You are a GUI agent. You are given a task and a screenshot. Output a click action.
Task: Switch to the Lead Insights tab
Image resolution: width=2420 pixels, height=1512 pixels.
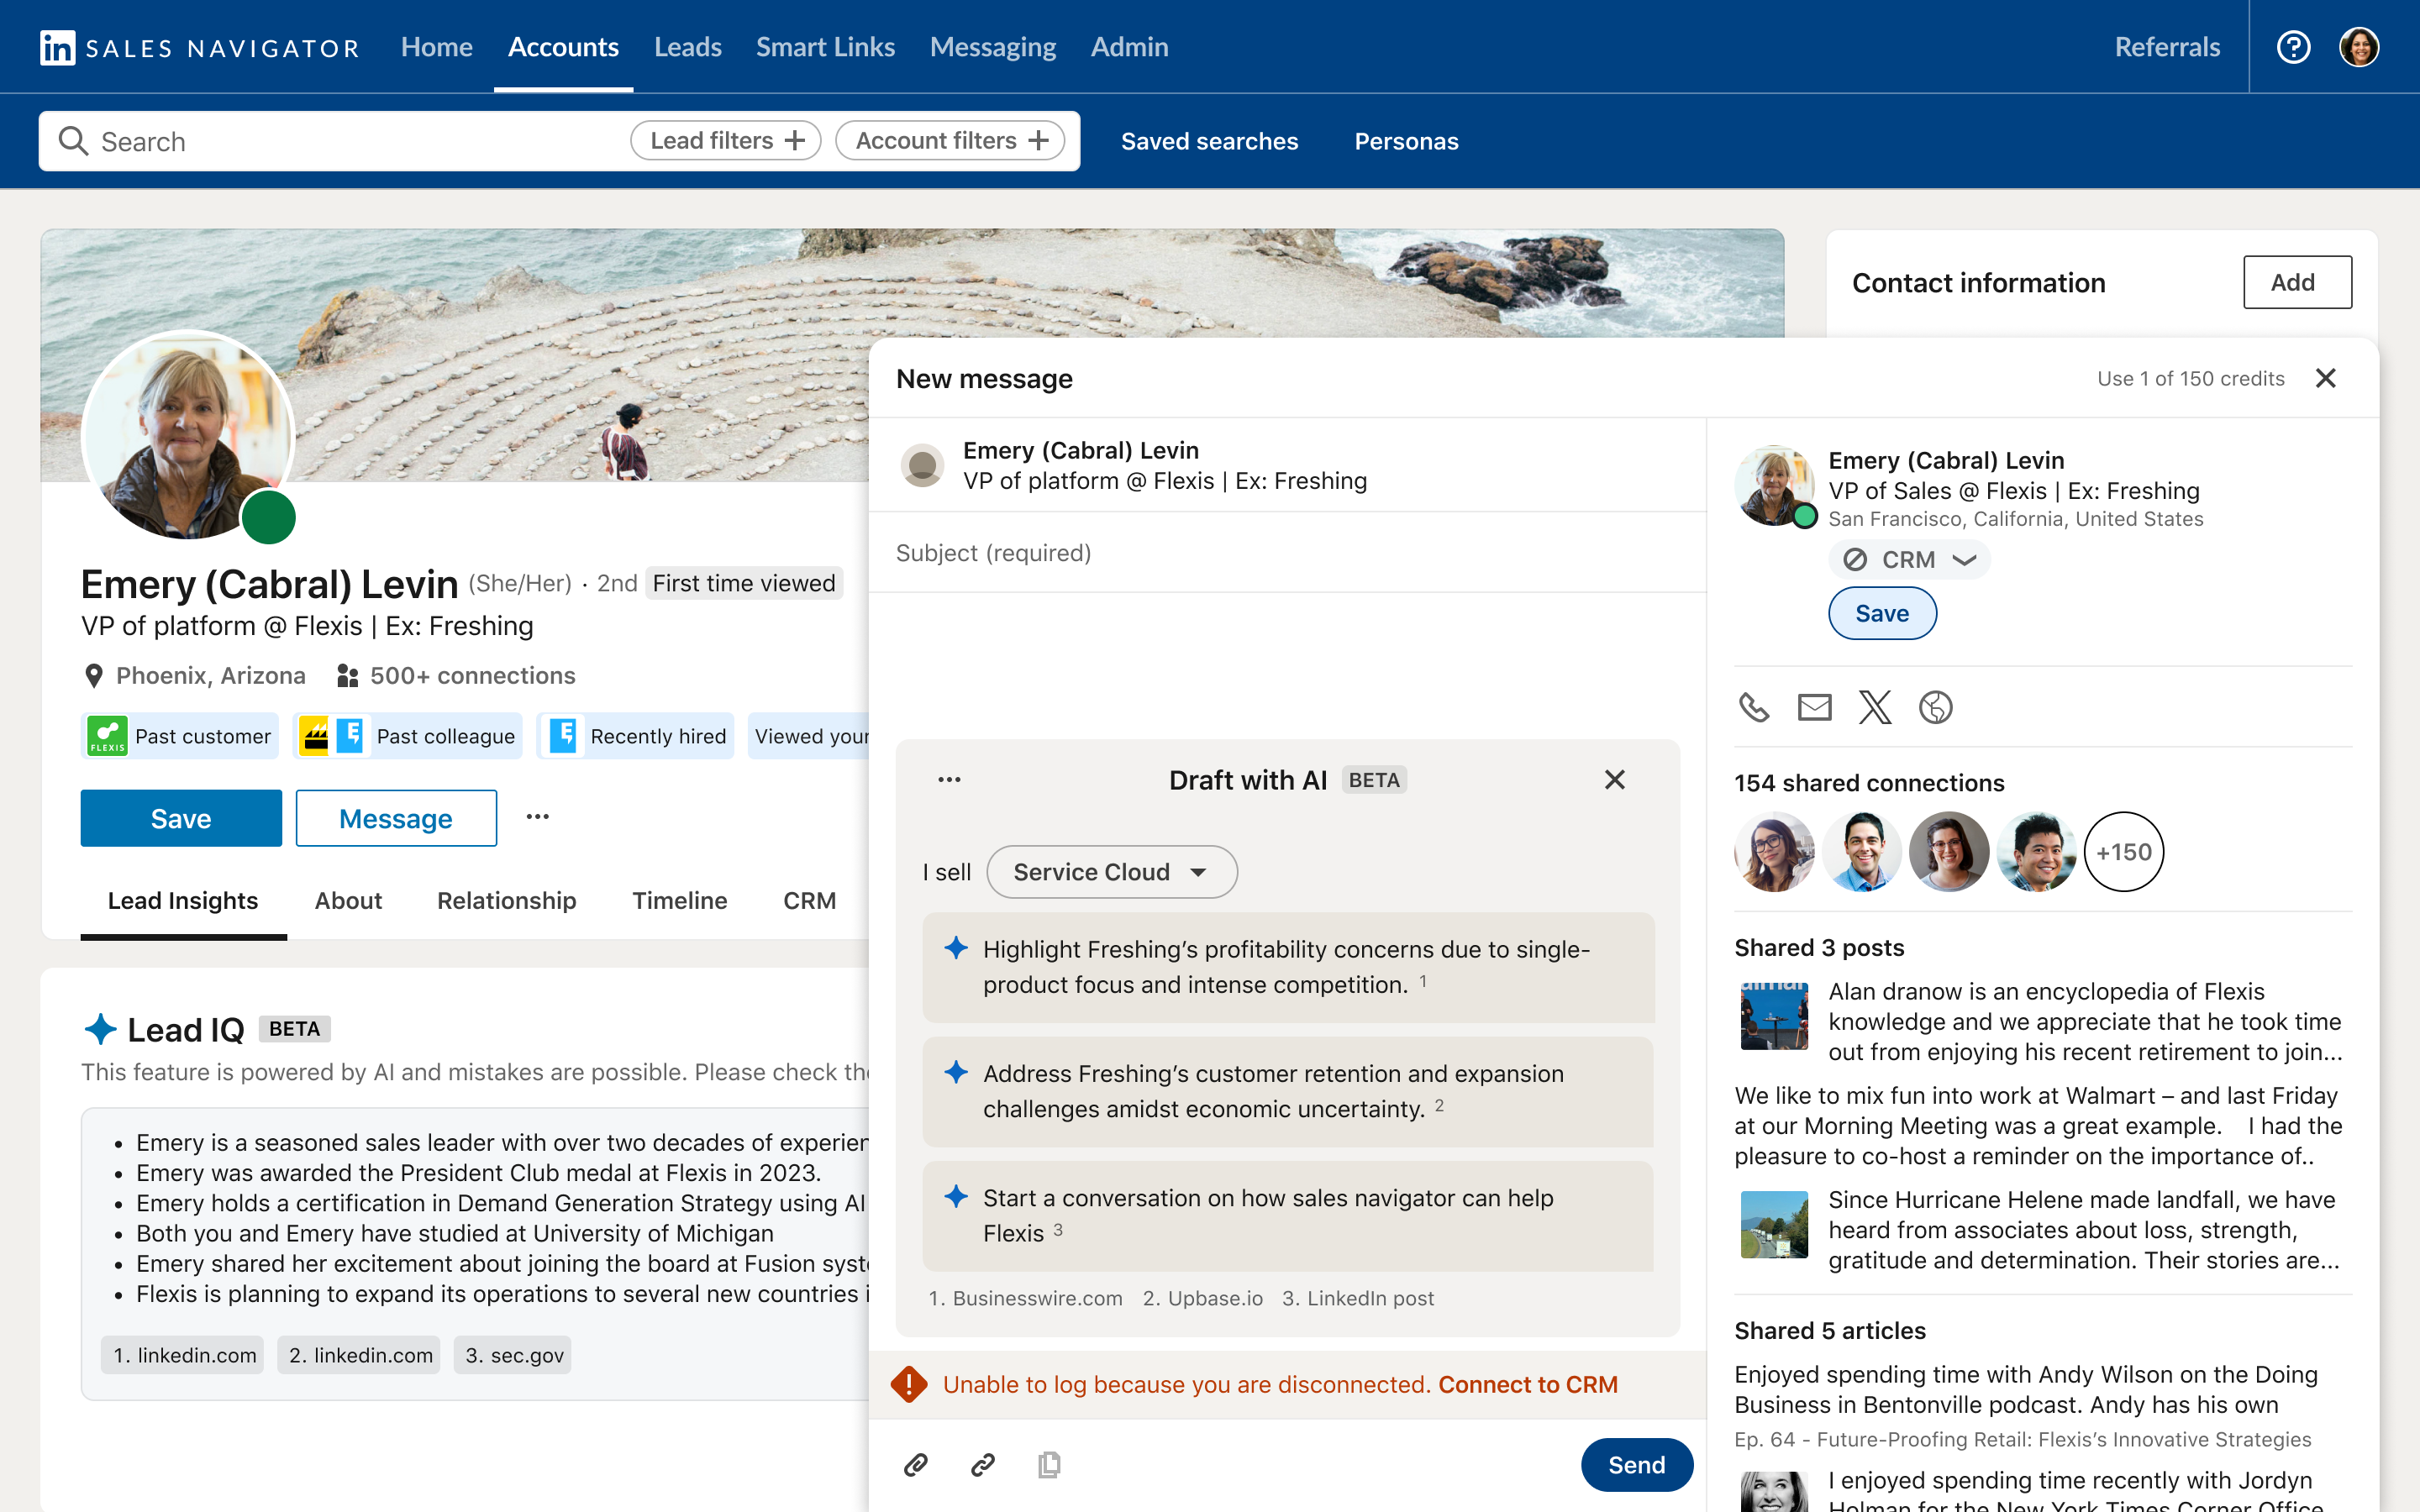[183, 901]
